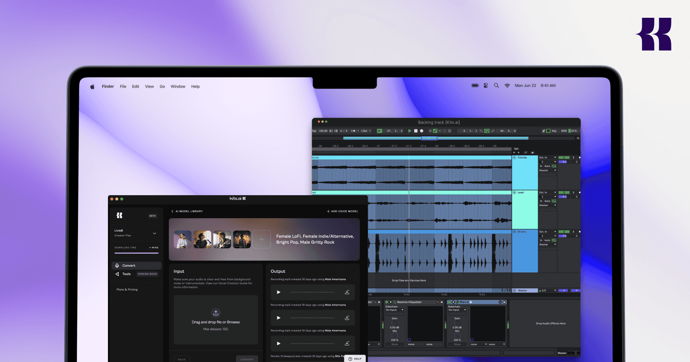Click the Record circle in Backing track transport
The width and height of the screenshot is (690, 362).
pos(422,131)
